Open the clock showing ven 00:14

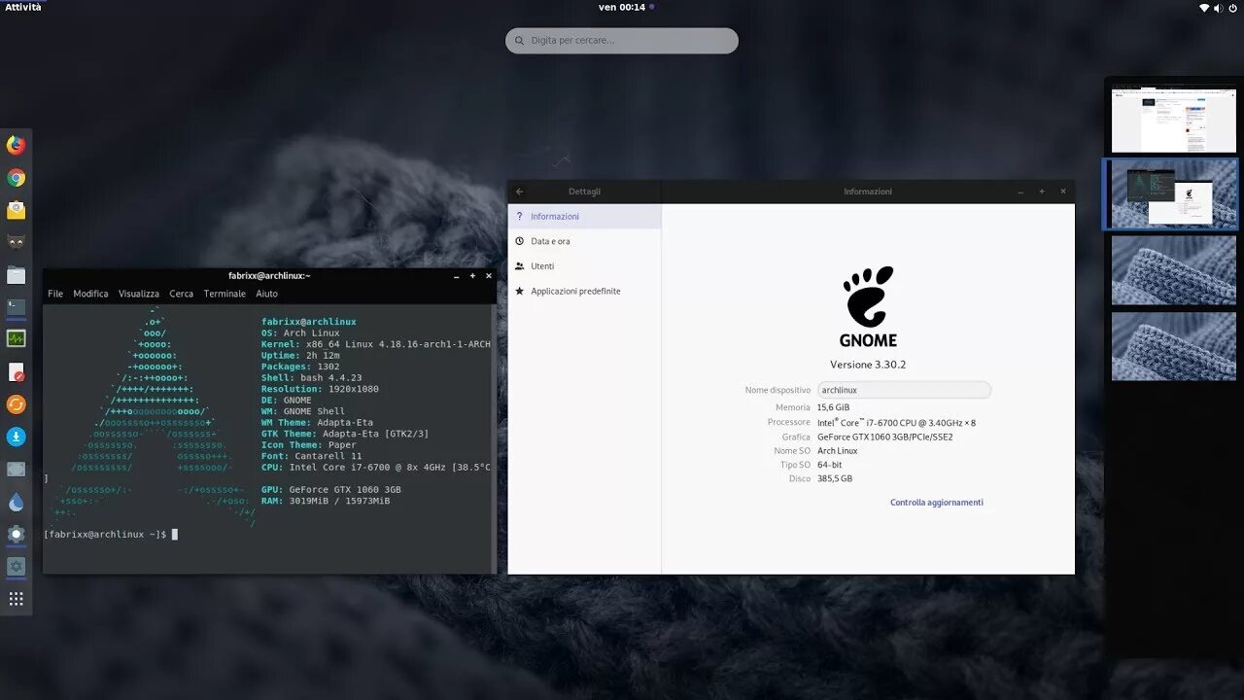coord(622,7)
